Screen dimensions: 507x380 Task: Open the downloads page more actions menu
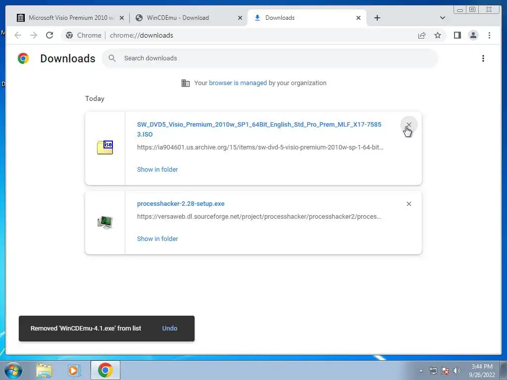[x=483, y=58]
